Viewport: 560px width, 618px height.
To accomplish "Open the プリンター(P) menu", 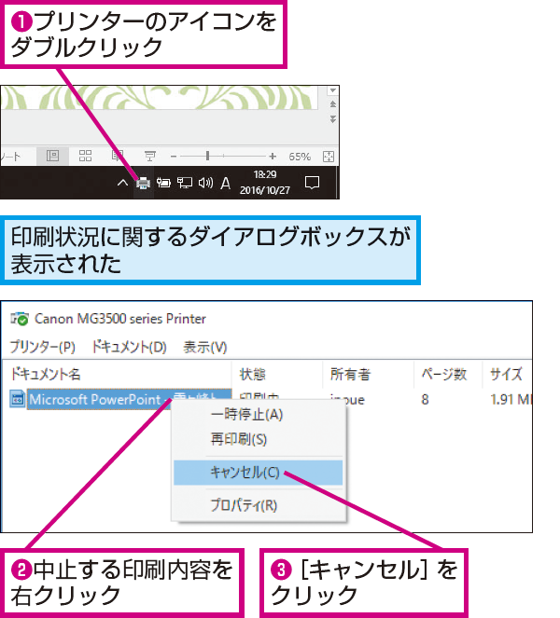I will (42, 347).
